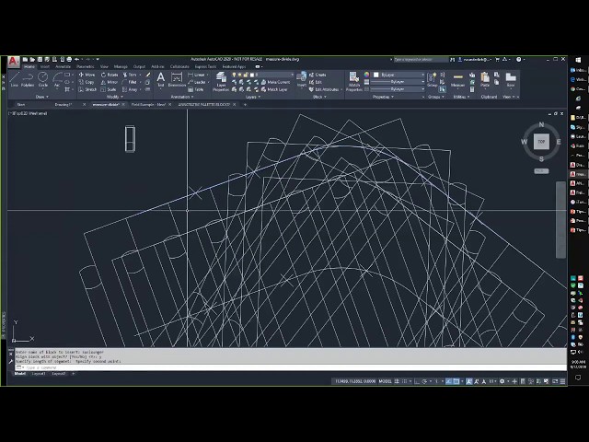The width and height of the screenshot is (589, 442).
Task: Select the Line tool
Action: coord(15,80)
